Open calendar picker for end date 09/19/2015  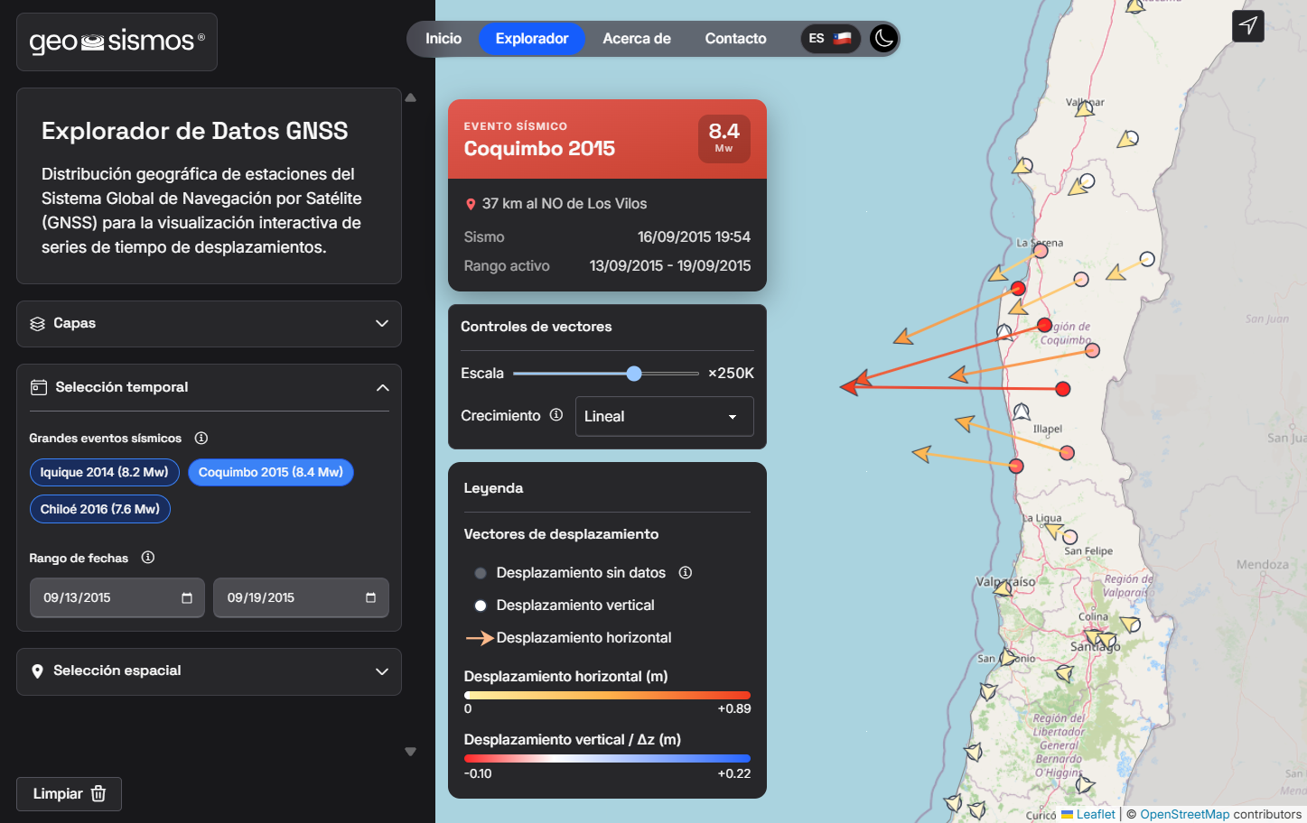click(x=370, y=598)
